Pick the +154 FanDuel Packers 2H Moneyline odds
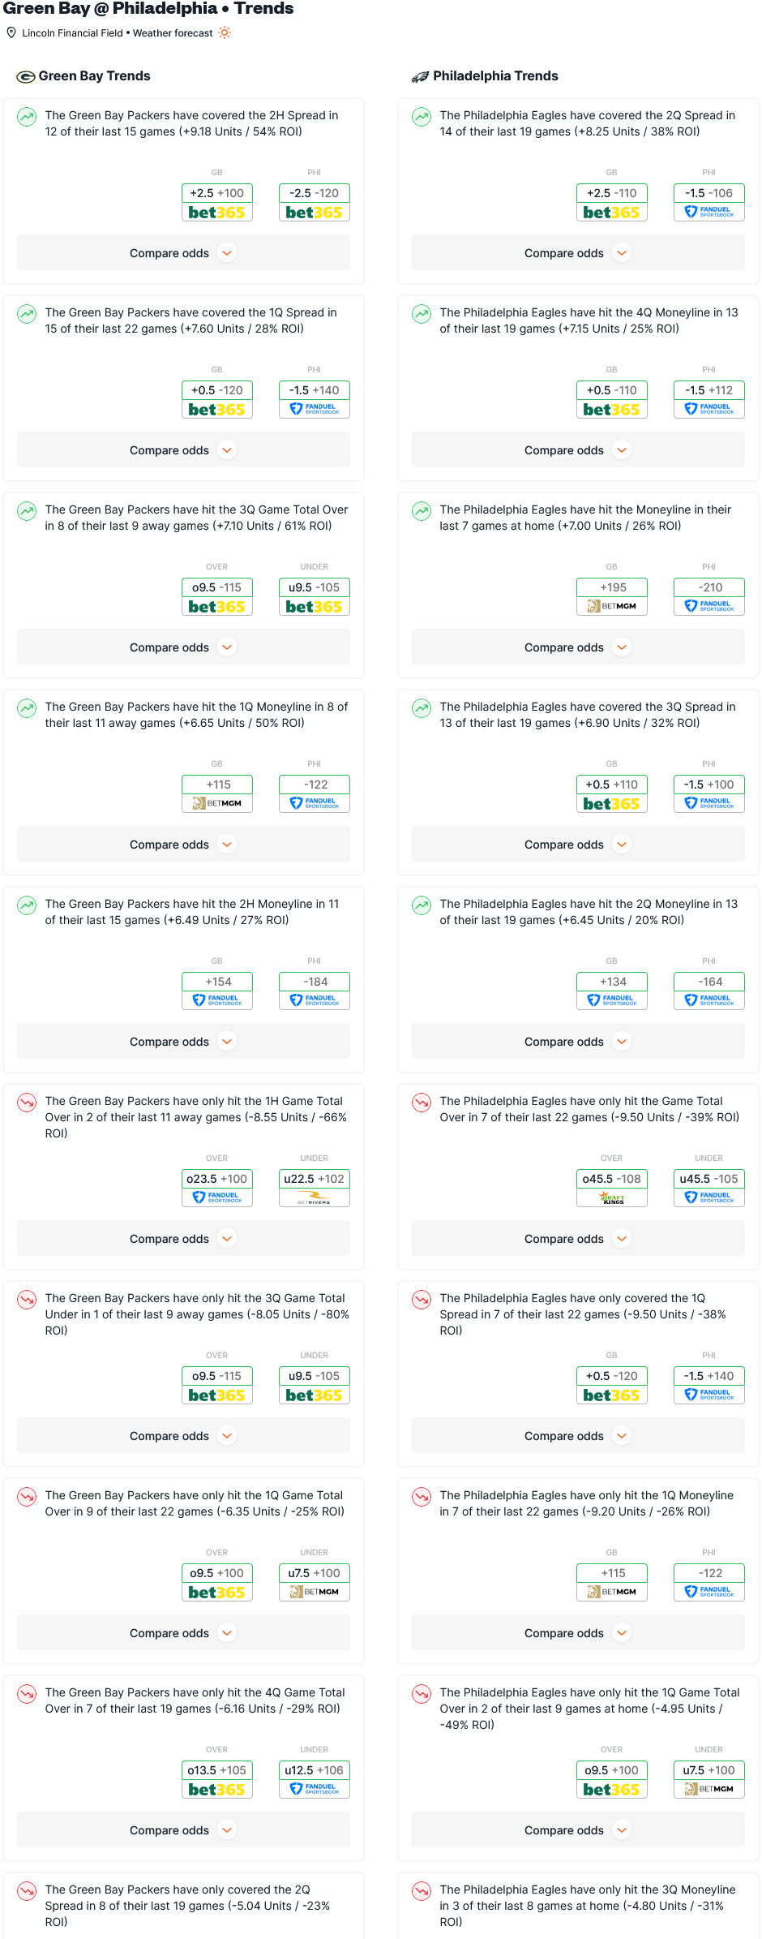Screen dimensions: 762x1939 pos(217,991)
